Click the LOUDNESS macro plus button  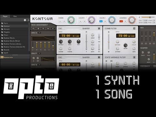click(125, 21)
